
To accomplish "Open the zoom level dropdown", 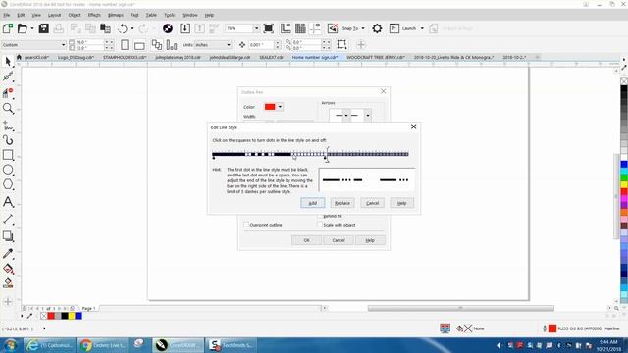I will click(x=256, y=28).
